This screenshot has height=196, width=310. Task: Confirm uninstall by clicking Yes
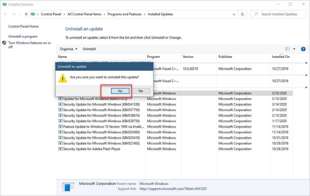pyautogui.click(x=120, y=91)
